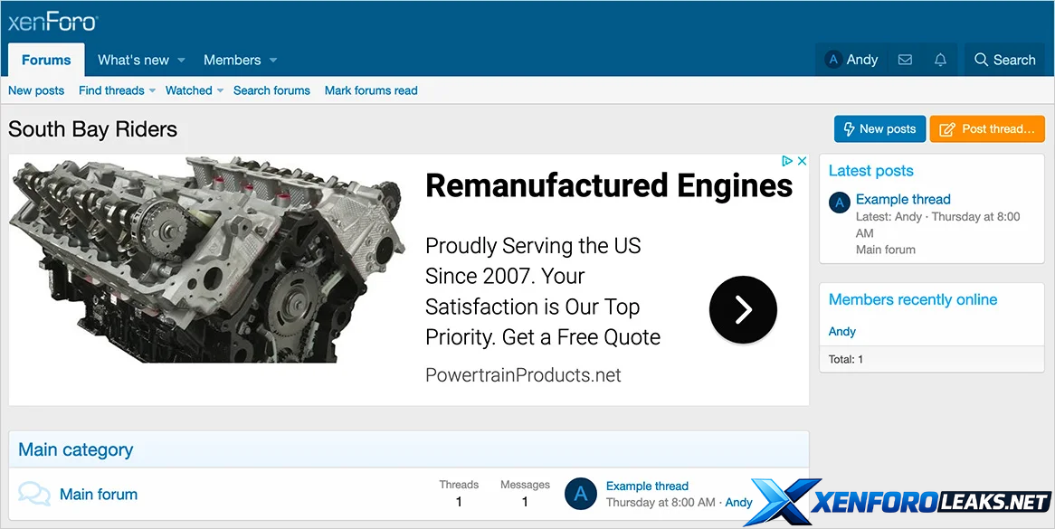Click Andy's avatar in Latest posts
This screenshot has height=529, width=1055.
click(840, 203)
